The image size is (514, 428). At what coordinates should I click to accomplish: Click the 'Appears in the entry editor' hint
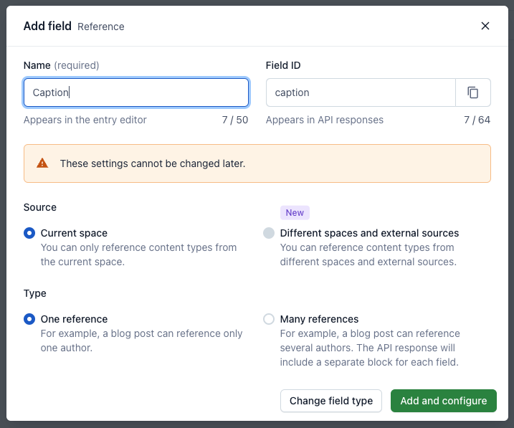point(85,120)
